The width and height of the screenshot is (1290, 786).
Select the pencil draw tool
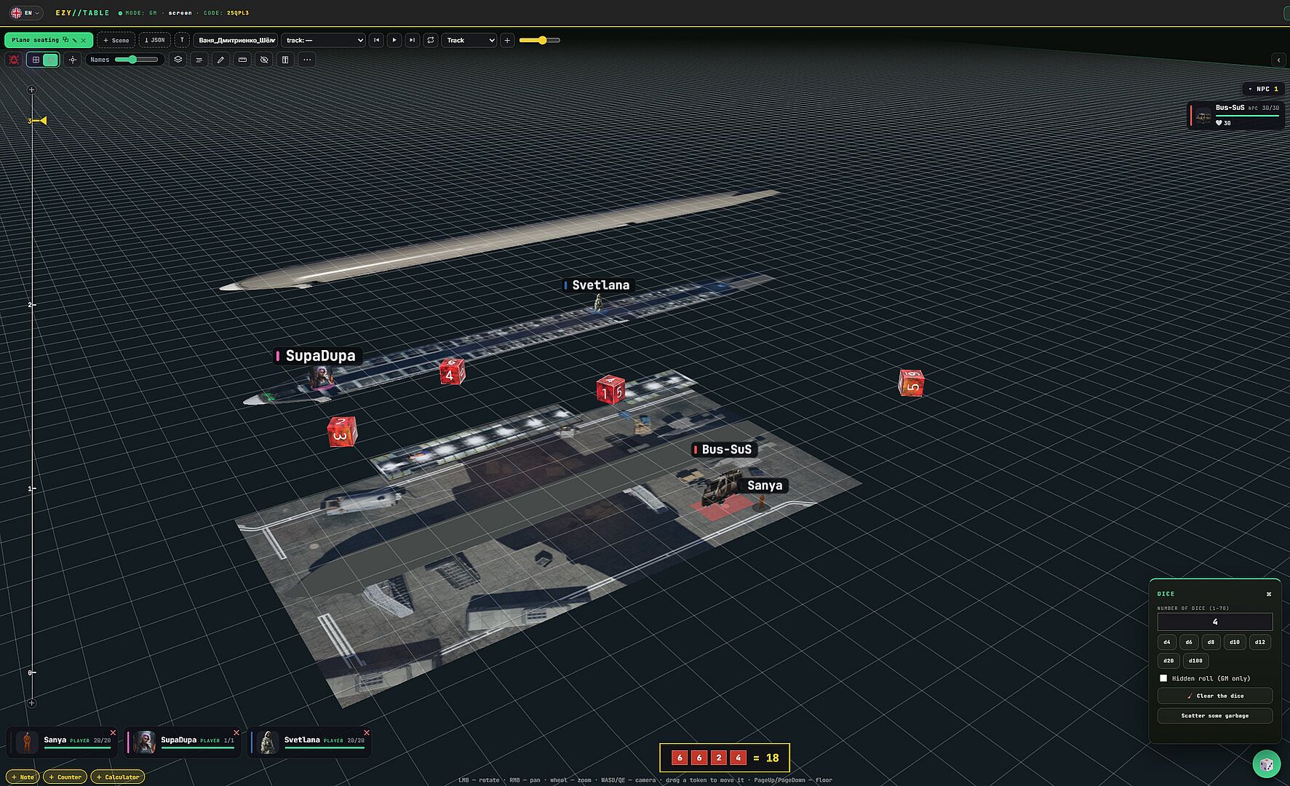pyautogui.click(x=221, y=60)
